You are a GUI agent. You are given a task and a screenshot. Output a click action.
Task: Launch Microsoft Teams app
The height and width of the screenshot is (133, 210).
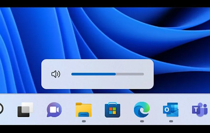coord(200,110)
